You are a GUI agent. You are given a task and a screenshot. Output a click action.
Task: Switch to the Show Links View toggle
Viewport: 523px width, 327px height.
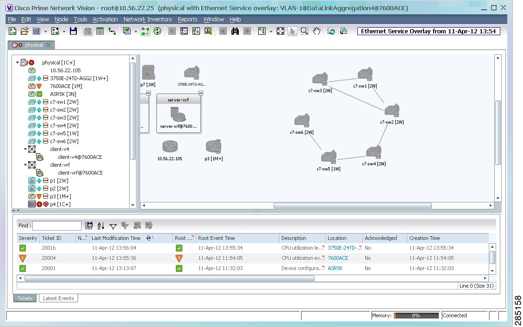(x=112, y=31)
